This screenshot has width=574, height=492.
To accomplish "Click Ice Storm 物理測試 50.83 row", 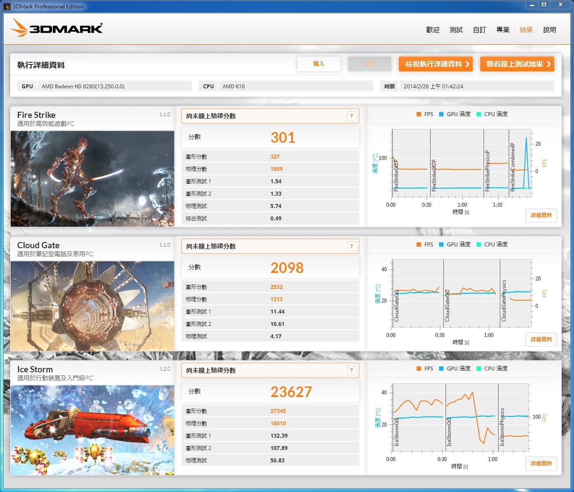I will [270, 461].
